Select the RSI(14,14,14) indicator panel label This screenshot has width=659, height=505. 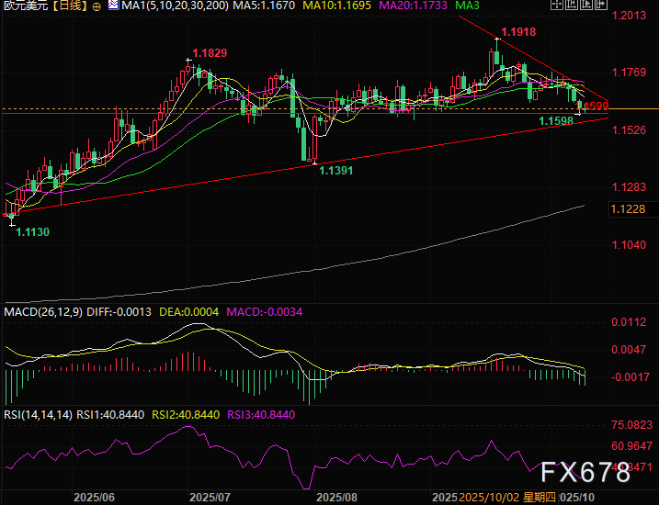[39, 414]
